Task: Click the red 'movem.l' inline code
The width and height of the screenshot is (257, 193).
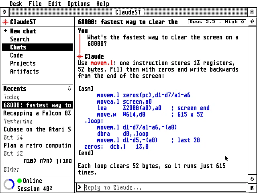Action: [102, 63]
